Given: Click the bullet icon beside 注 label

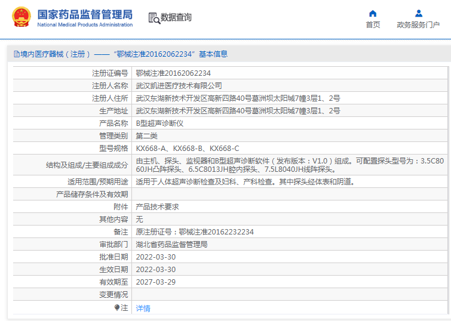Looking at the screenshot, I should click(117, 308).
